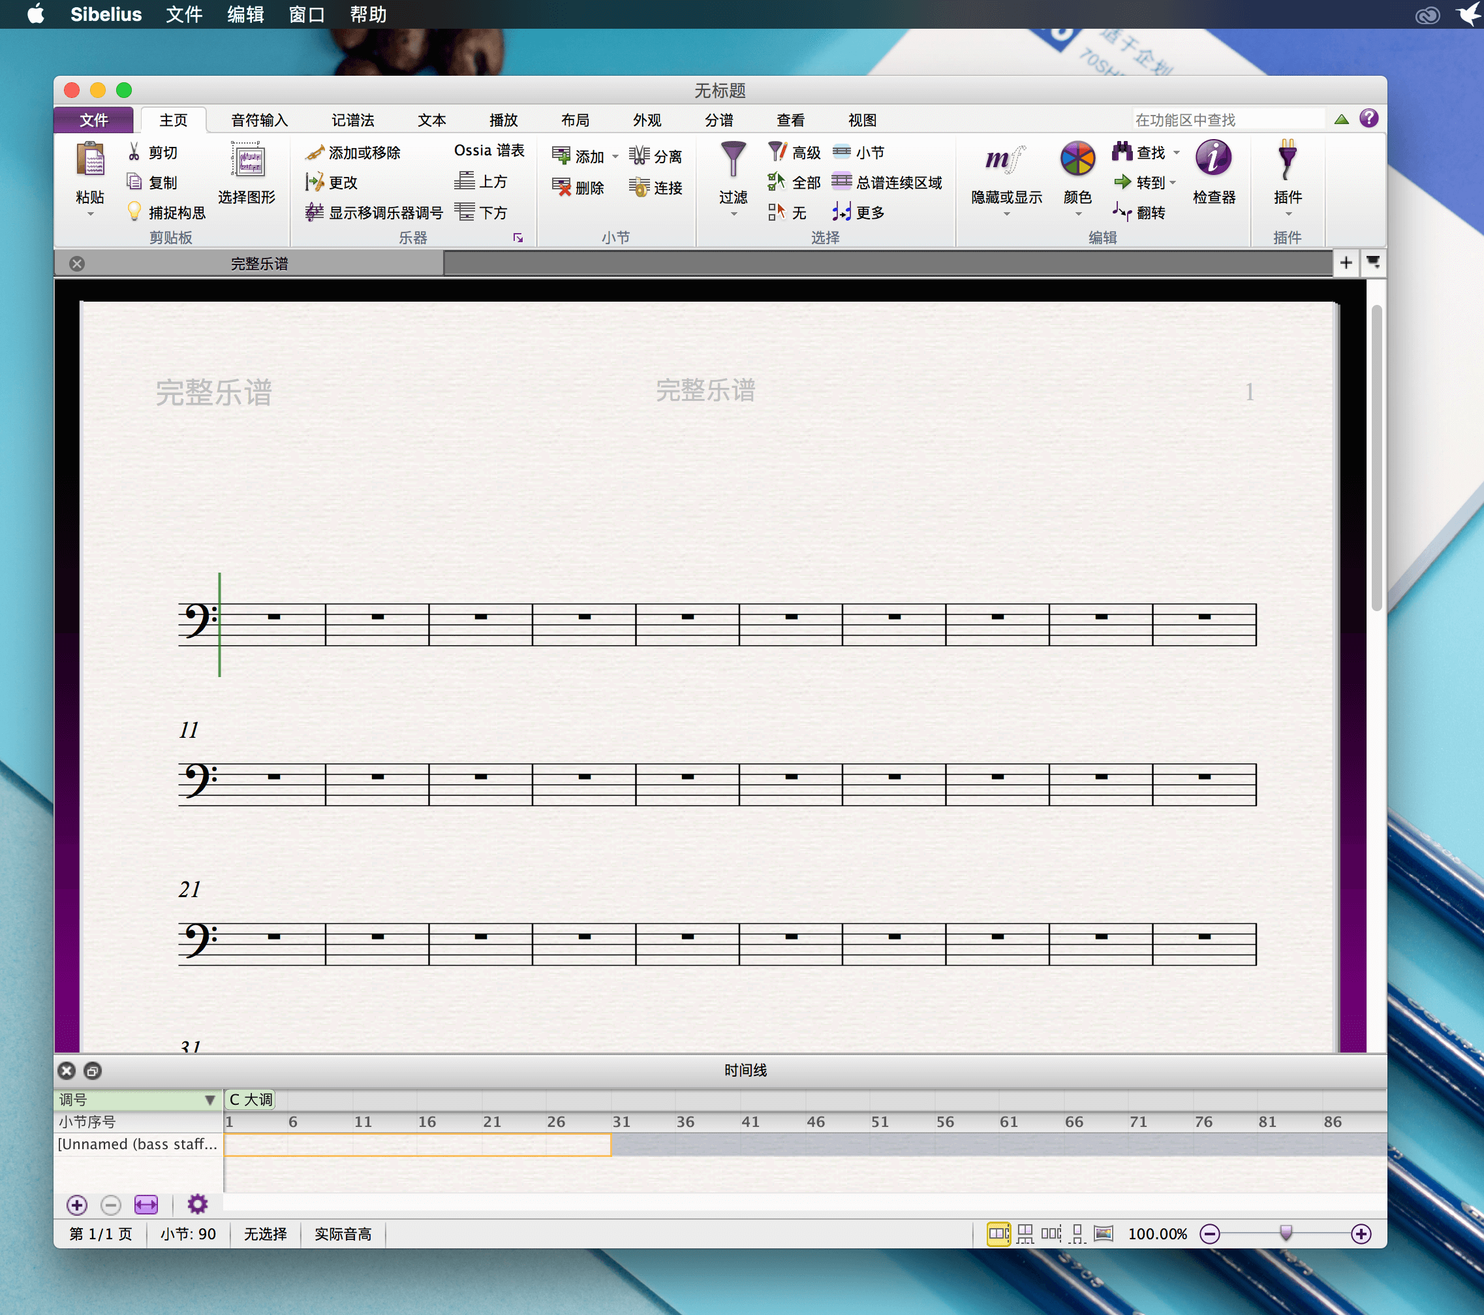1484x1315 pixels.
Task: Expand the Hide or Show dropdown arrow
Action: (1006, 215)
